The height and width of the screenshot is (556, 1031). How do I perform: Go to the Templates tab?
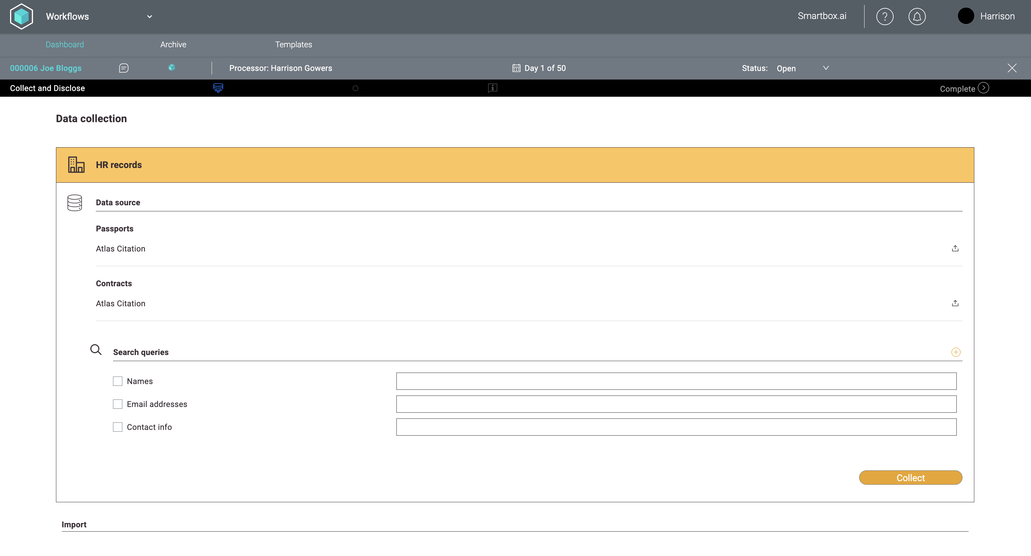pos(293,45)
